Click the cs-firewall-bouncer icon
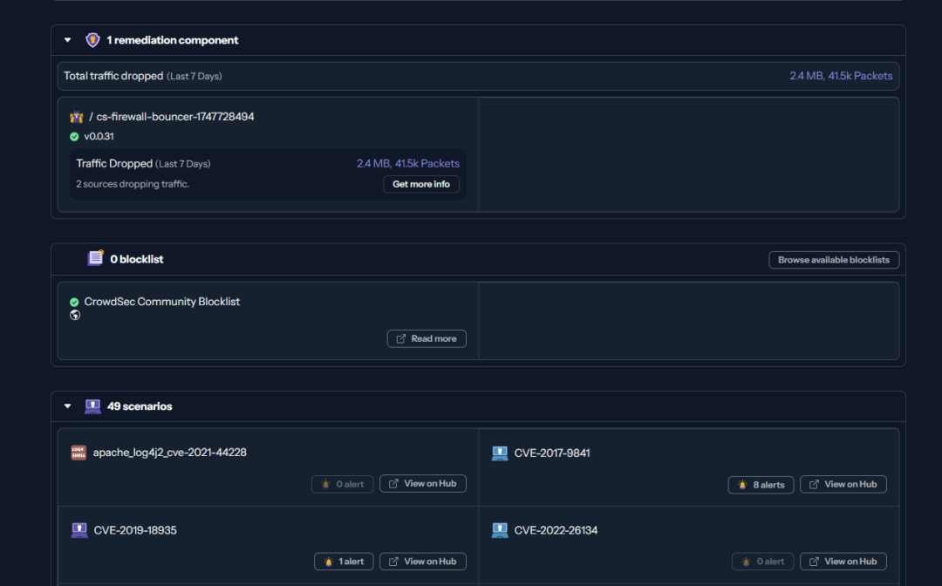 pyautogui.click(x=76, y=117)
